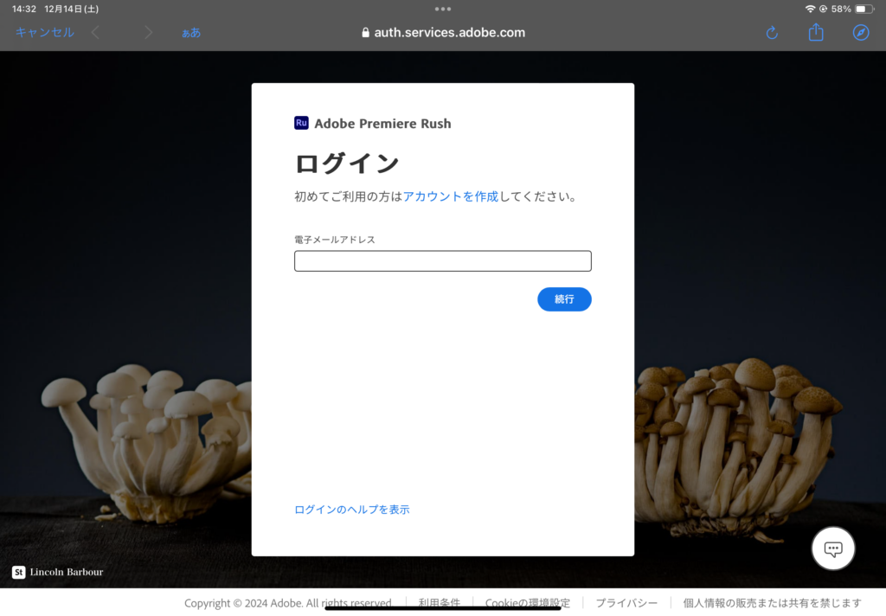Follow the アカウントを作成 link
This screenshot has width=886, height=616.
pos(450,196)
